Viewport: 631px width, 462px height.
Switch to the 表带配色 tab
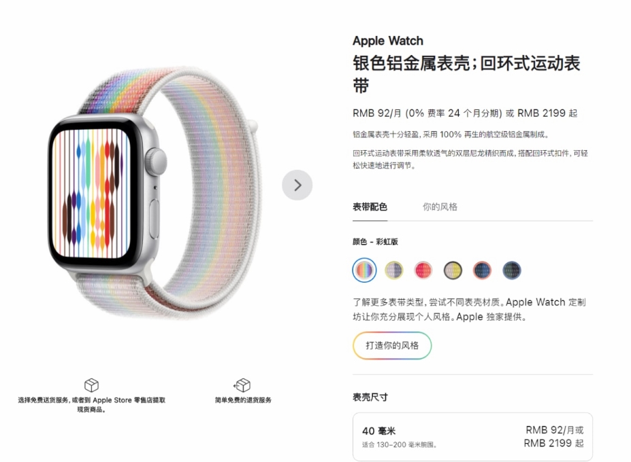coord(370,207)
